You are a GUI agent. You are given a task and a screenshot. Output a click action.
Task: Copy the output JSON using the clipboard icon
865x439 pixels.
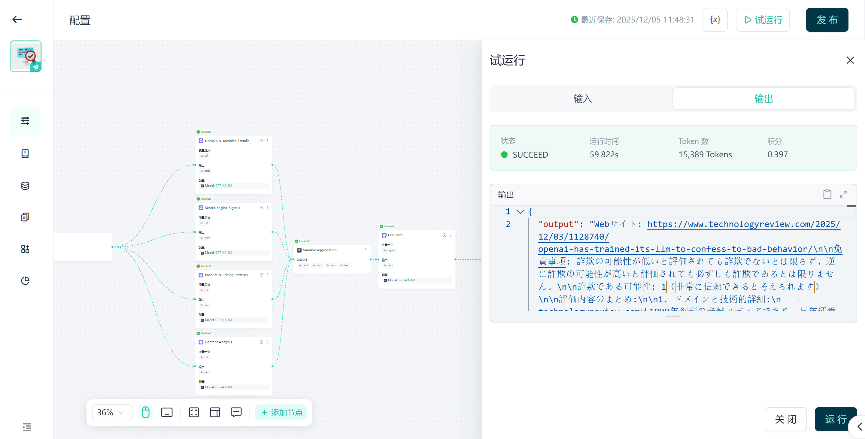[x=827, y=194]
